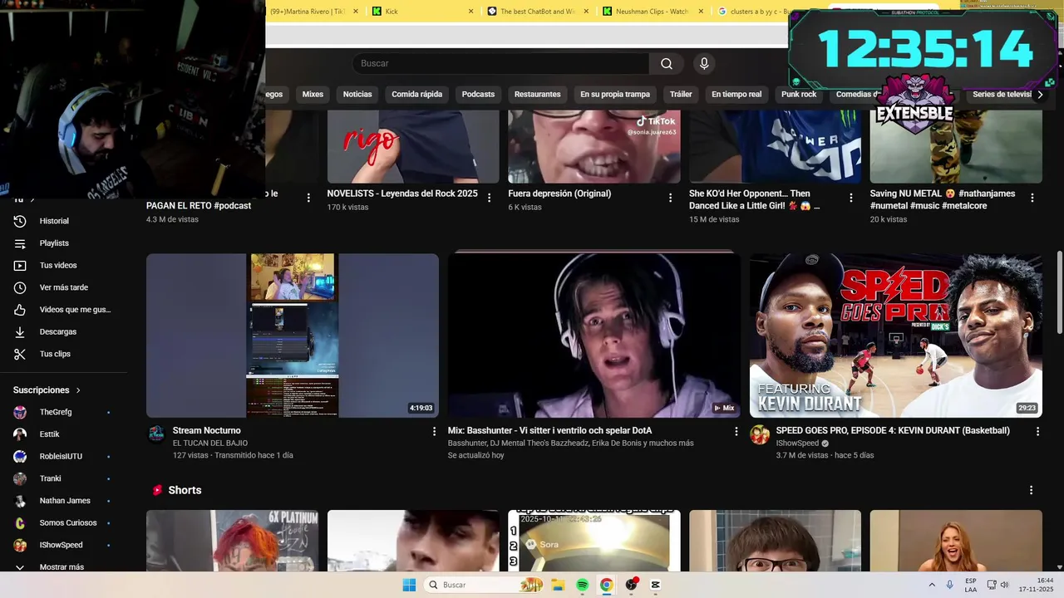The width and height of the screenshot is (1064, 598).
Task: Open options menu for PAGAN EL RETO video
Action: click(308, 198)
